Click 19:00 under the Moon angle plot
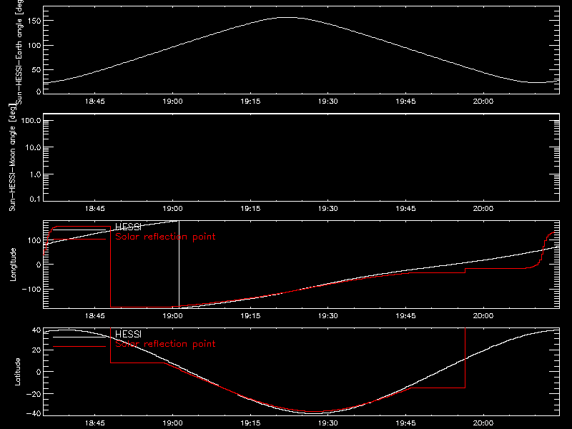This screenshot has height=429, width=572. click(x=172, y=209)
